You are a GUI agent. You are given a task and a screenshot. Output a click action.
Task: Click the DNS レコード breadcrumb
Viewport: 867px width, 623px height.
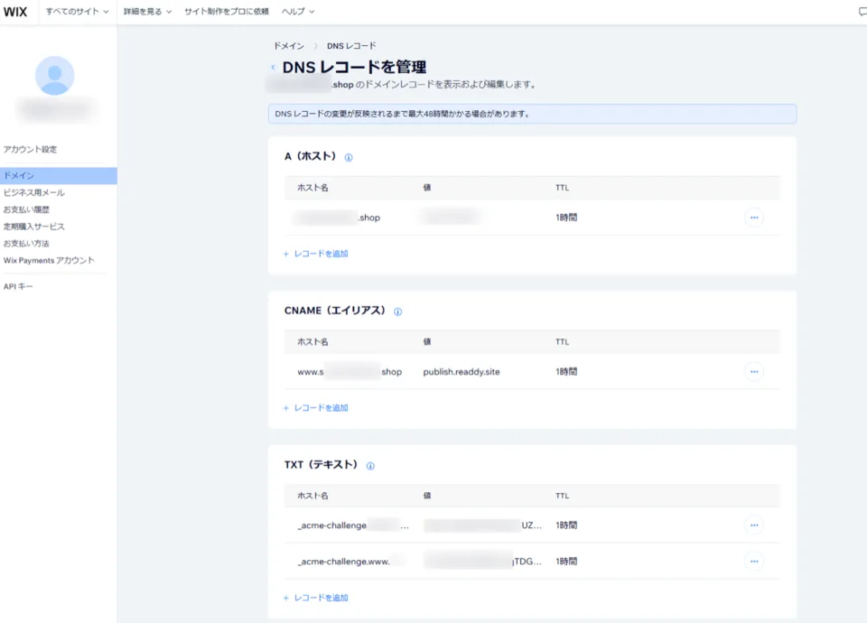tap(351, 46)
